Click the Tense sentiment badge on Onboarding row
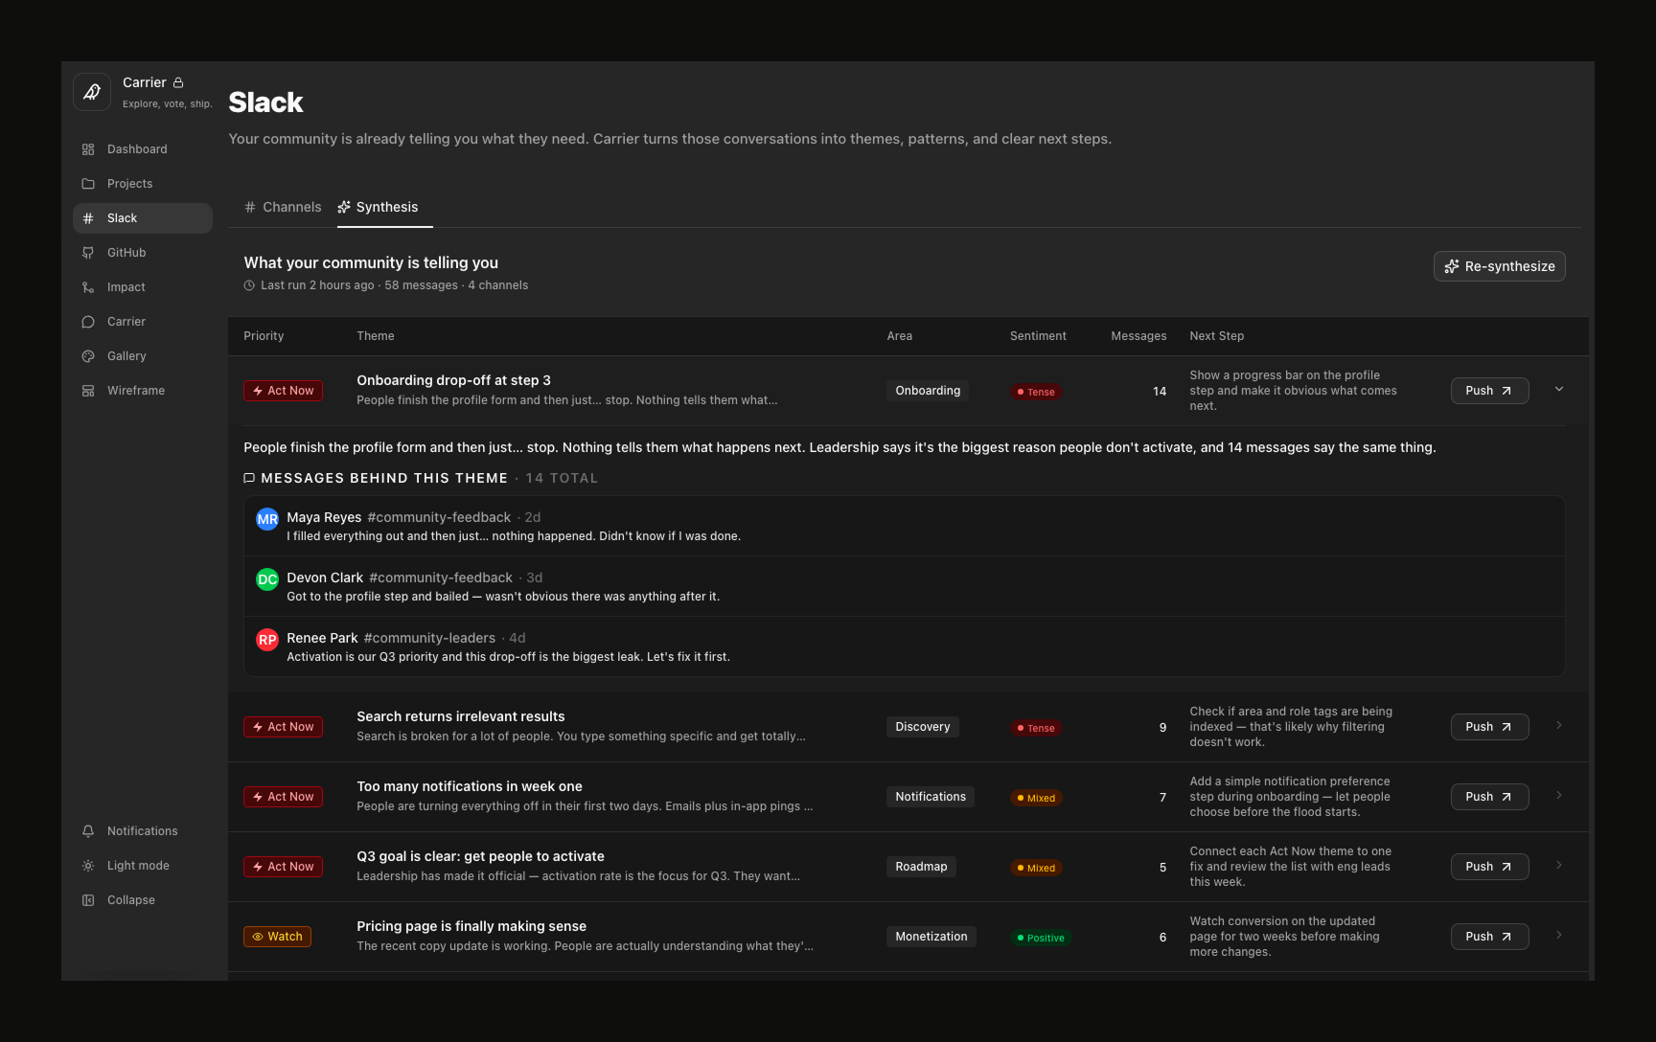The width and height of the screenshot is (1656, 1042). (1036, 392)
